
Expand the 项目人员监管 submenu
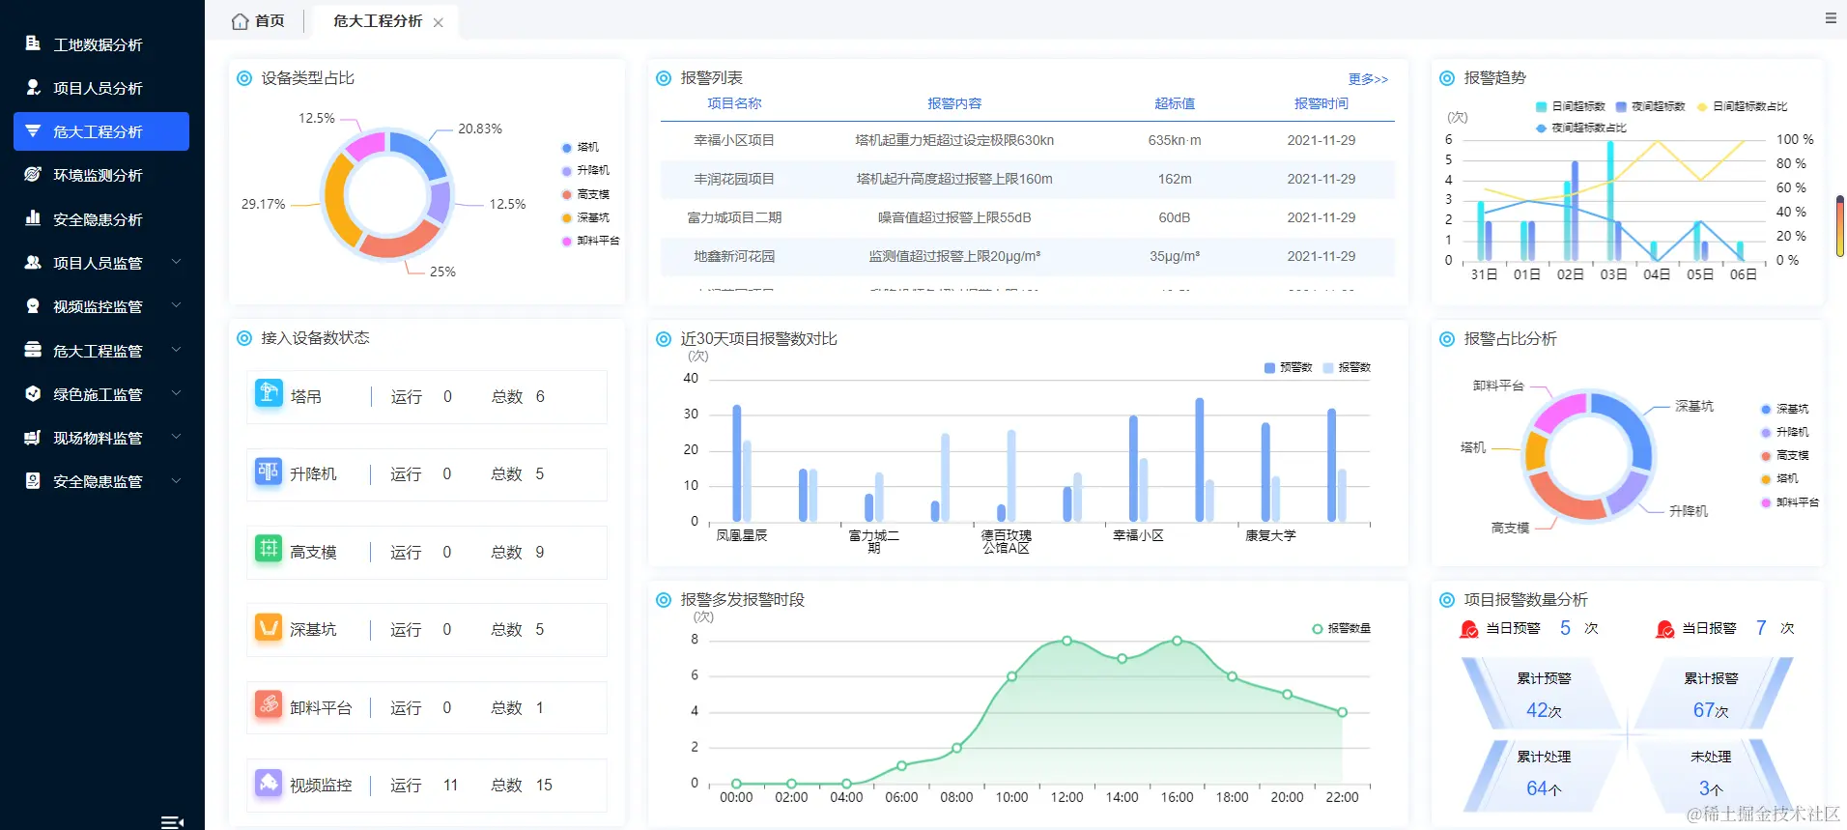pos(176,262)
